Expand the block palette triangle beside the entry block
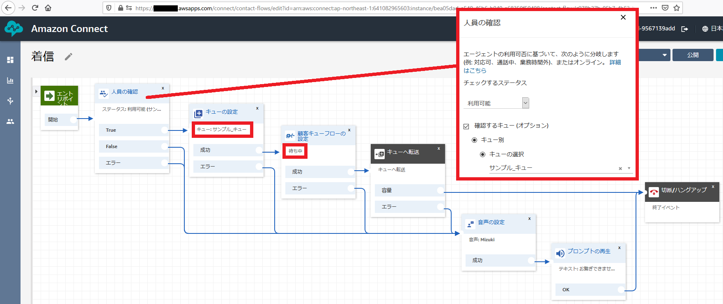The width and height of the screenshot is (723, 304). (x=36, y=91)
